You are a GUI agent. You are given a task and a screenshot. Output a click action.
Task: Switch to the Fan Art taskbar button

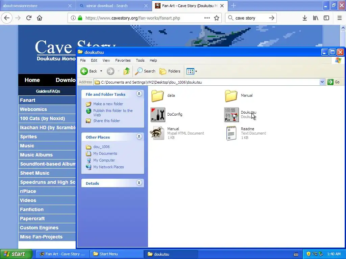click(x=63, y=254)
